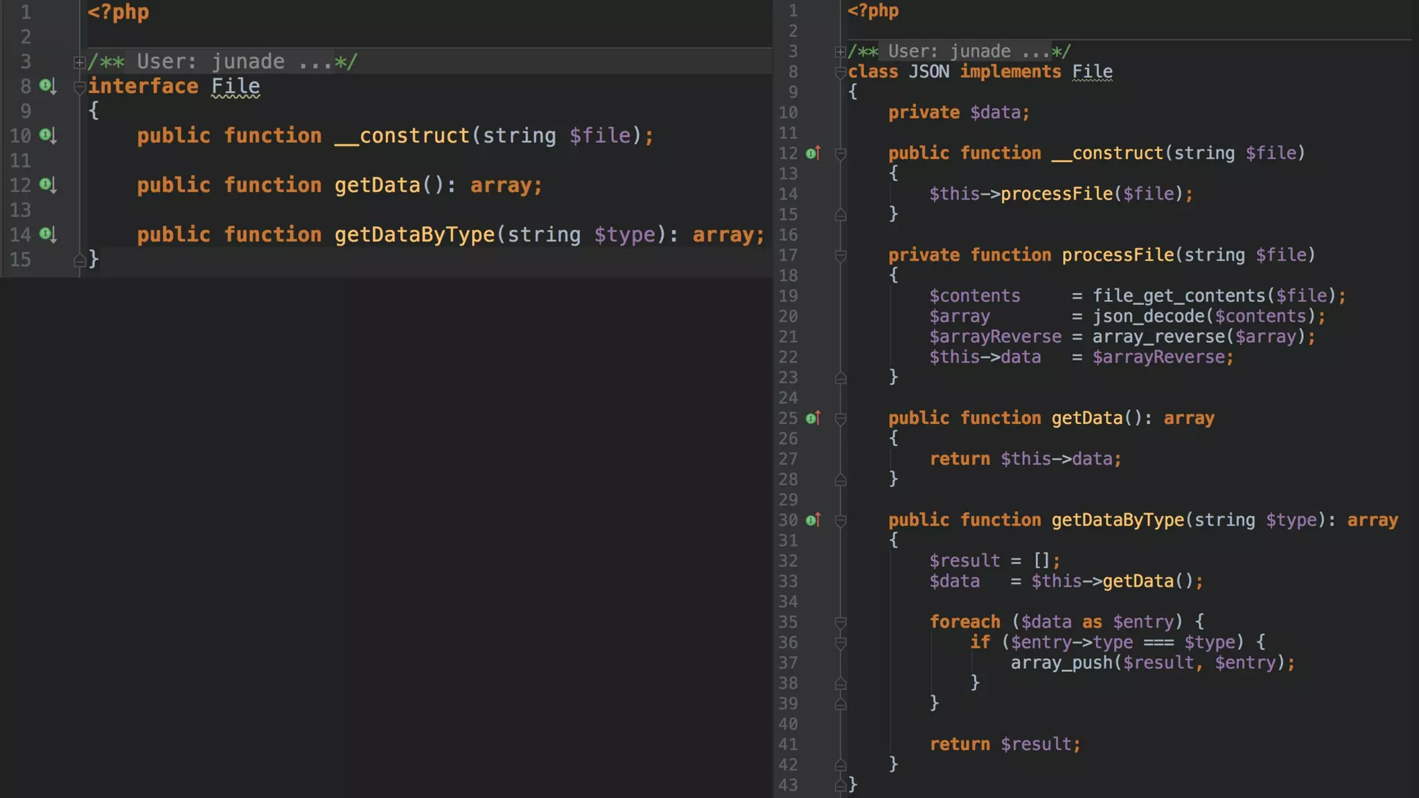Click the file_get_contents call in processFile
Viewport: 1419px width, 798px height.
pos(1179,296)
